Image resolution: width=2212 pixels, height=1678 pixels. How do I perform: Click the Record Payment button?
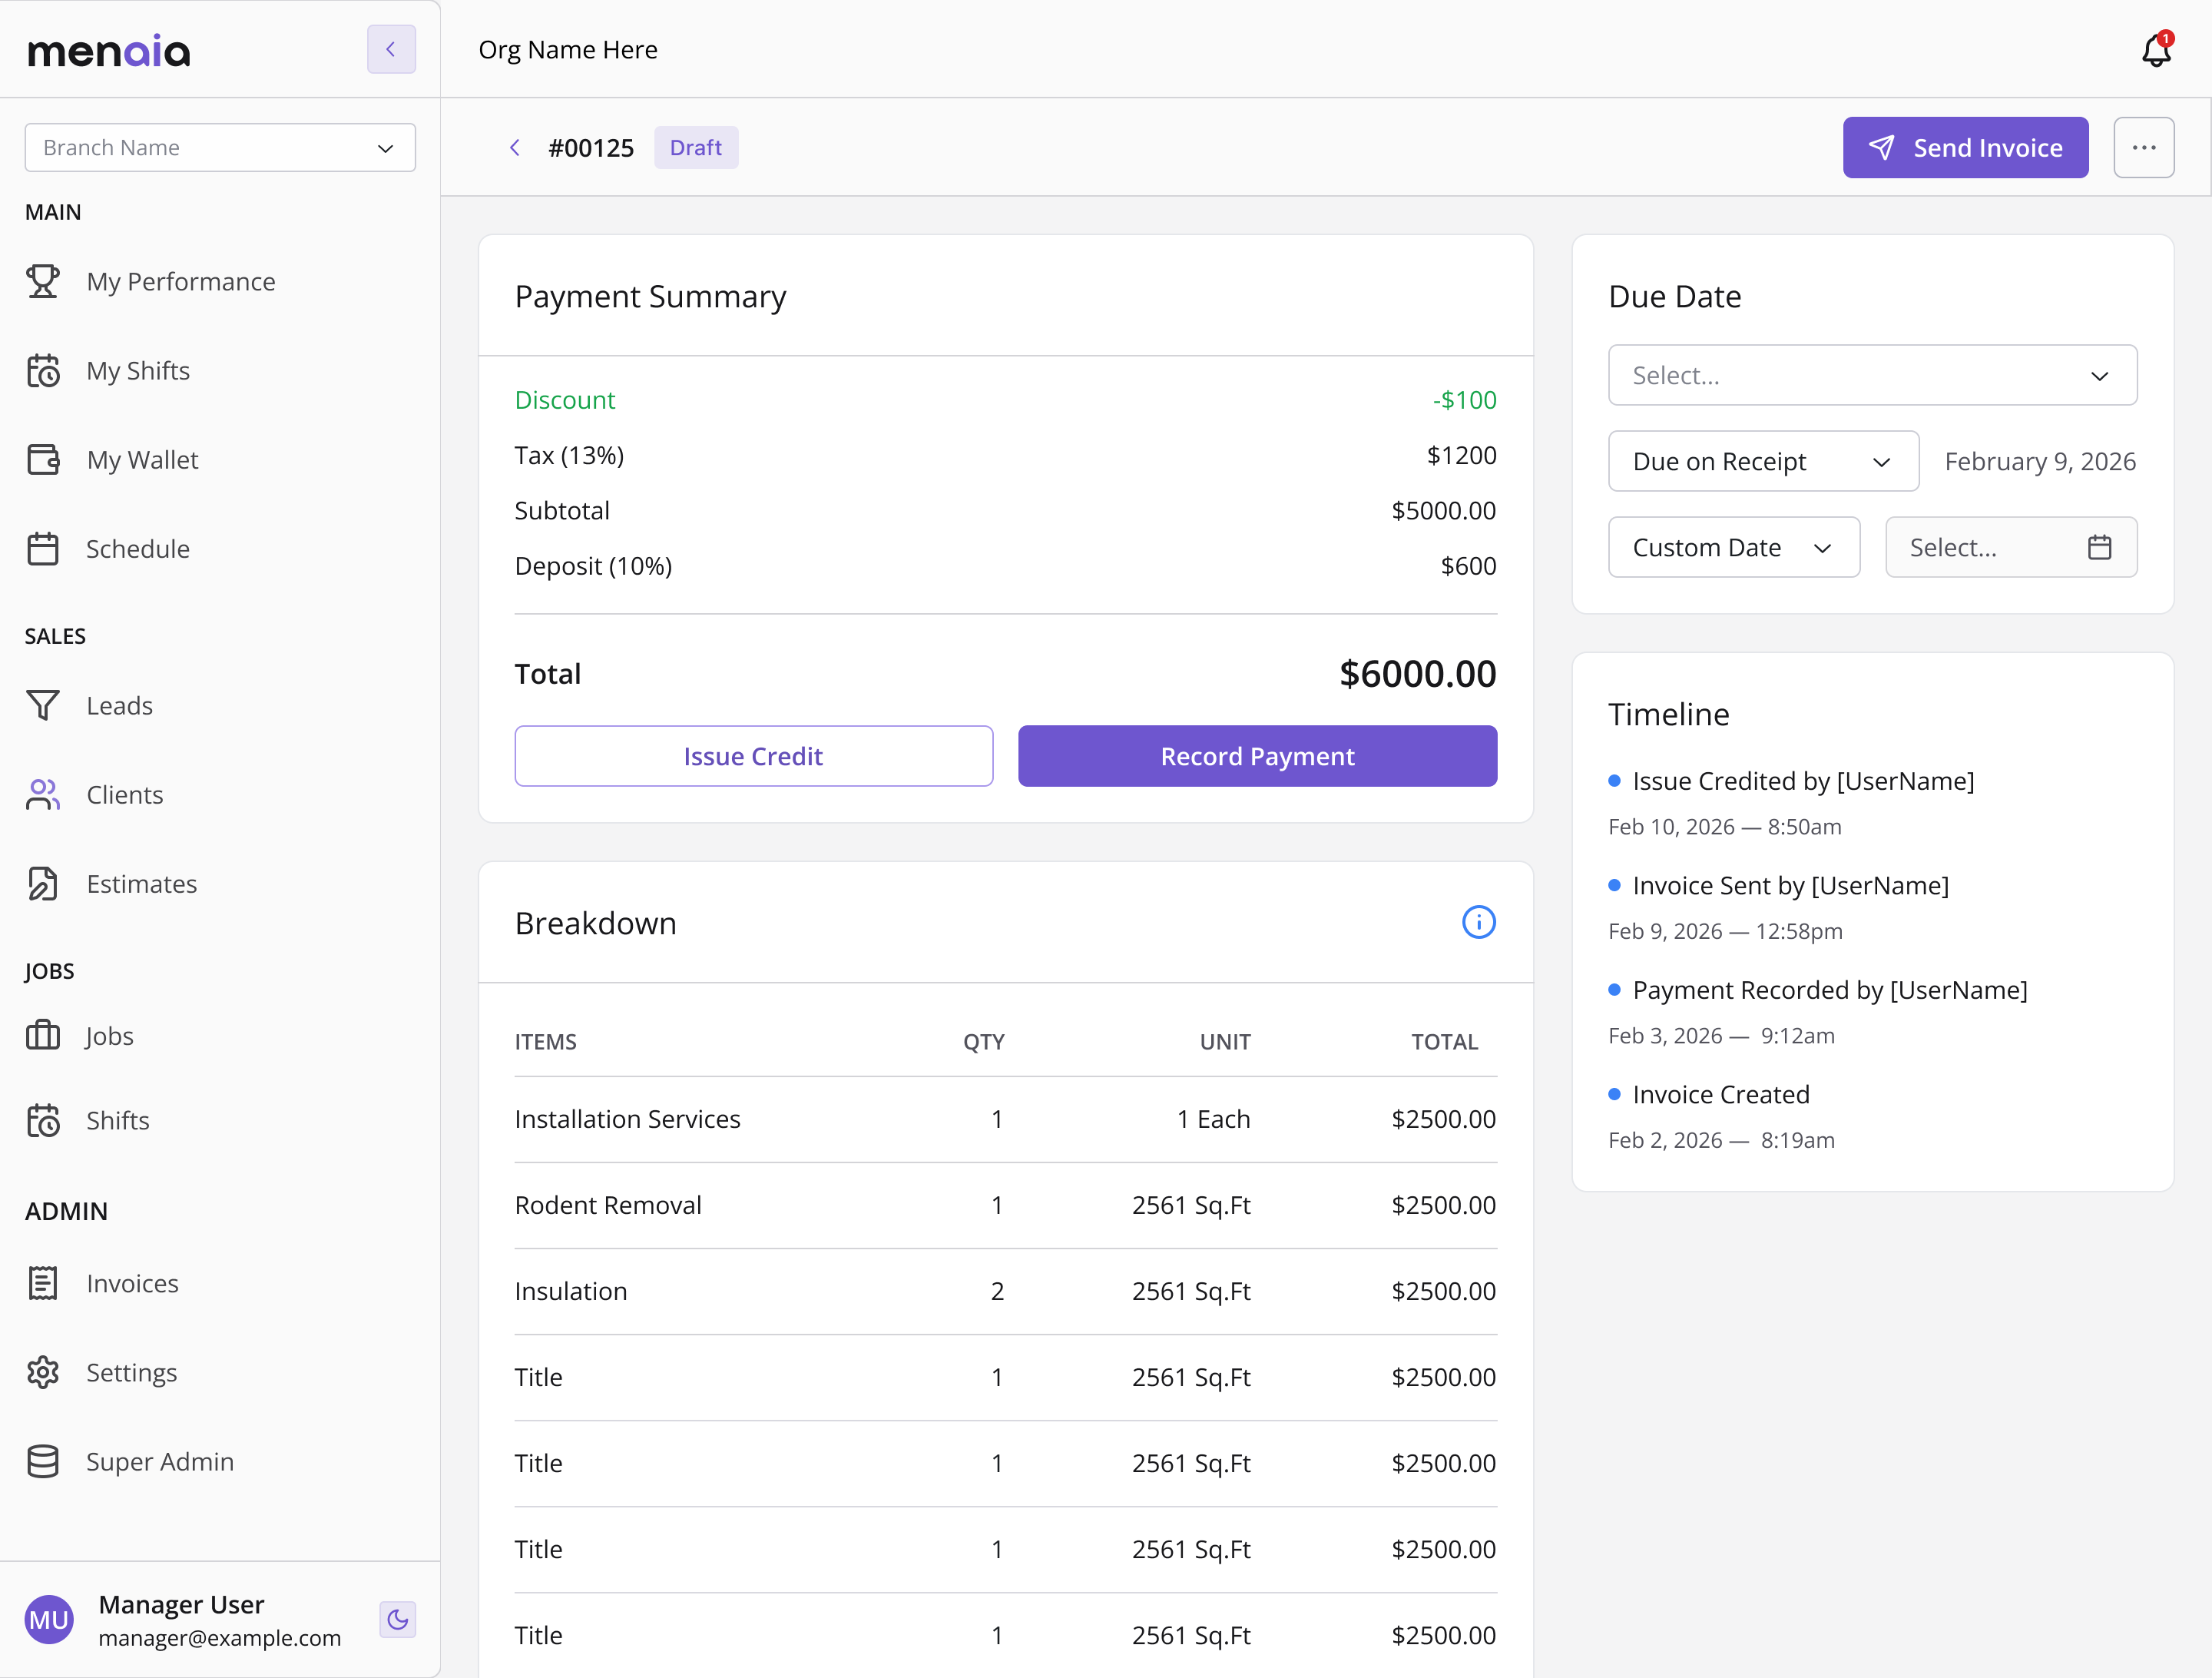1257,757
